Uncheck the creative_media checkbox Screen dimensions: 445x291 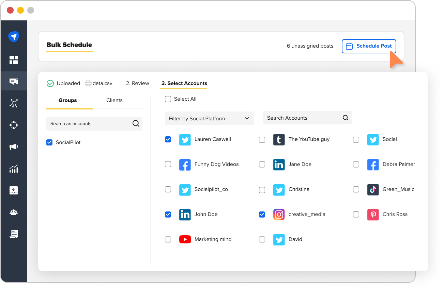point(262,215)
